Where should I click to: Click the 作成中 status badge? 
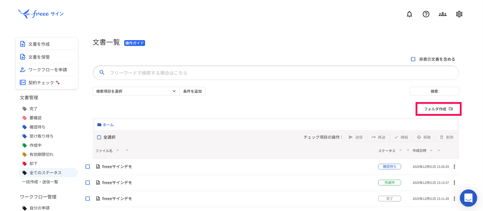click(390, 183)
